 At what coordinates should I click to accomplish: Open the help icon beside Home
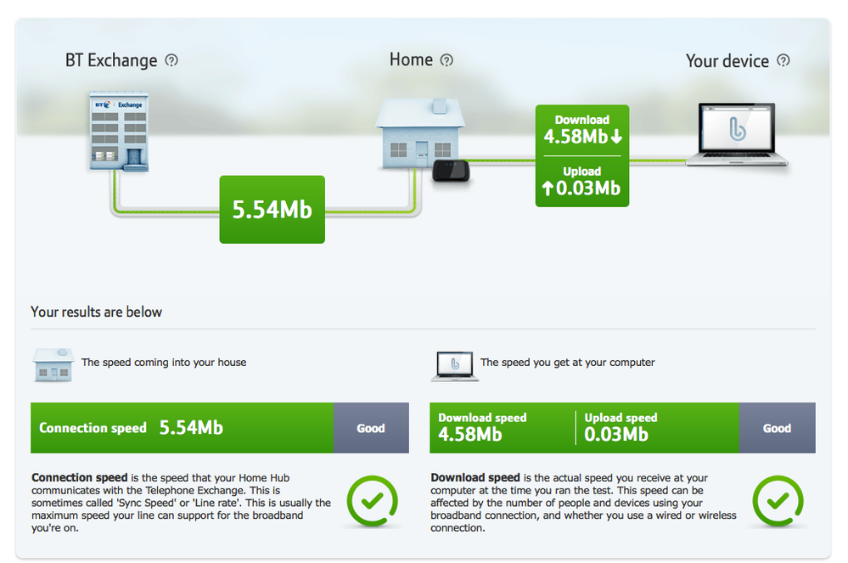click(x=446, y=60)
